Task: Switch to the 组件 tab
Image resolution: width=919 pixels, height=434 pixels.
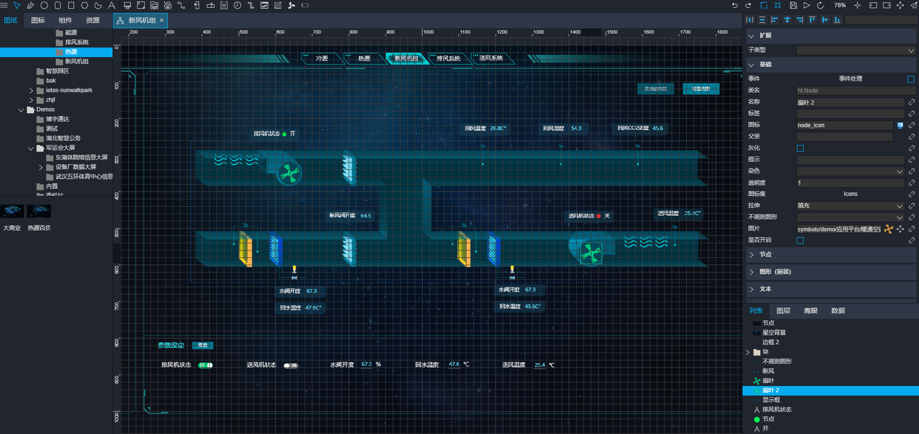Action: (65, 20)
